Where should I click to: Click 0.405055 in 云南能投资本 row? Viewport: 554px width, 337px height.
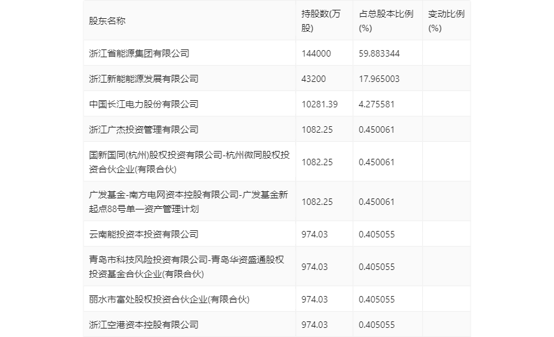(377, 234)
